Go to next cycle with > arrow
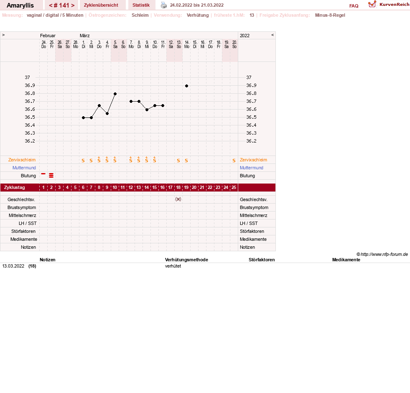The image size is (410, 393). click(x=73, y=5)
